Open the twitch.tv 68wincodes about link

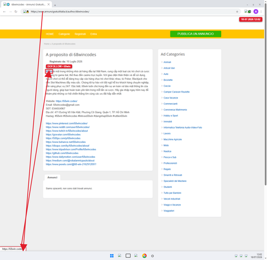click(x=67, y=131)
